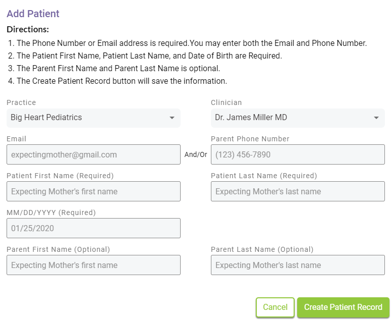
Task: Click the Email field label
Action: pyautogui.click(x=16, y=139)
